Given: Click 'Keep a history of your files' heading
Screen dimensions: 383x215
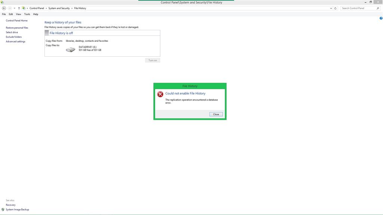Looking at the screenshot, I should click(x=63, y=22).
